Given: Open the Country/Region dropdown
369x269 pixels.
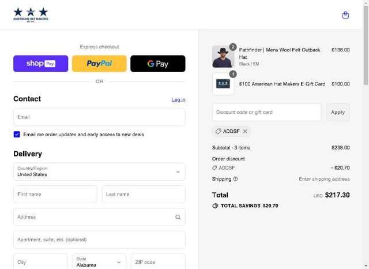Looking at the screenshot, I should 99,171.
